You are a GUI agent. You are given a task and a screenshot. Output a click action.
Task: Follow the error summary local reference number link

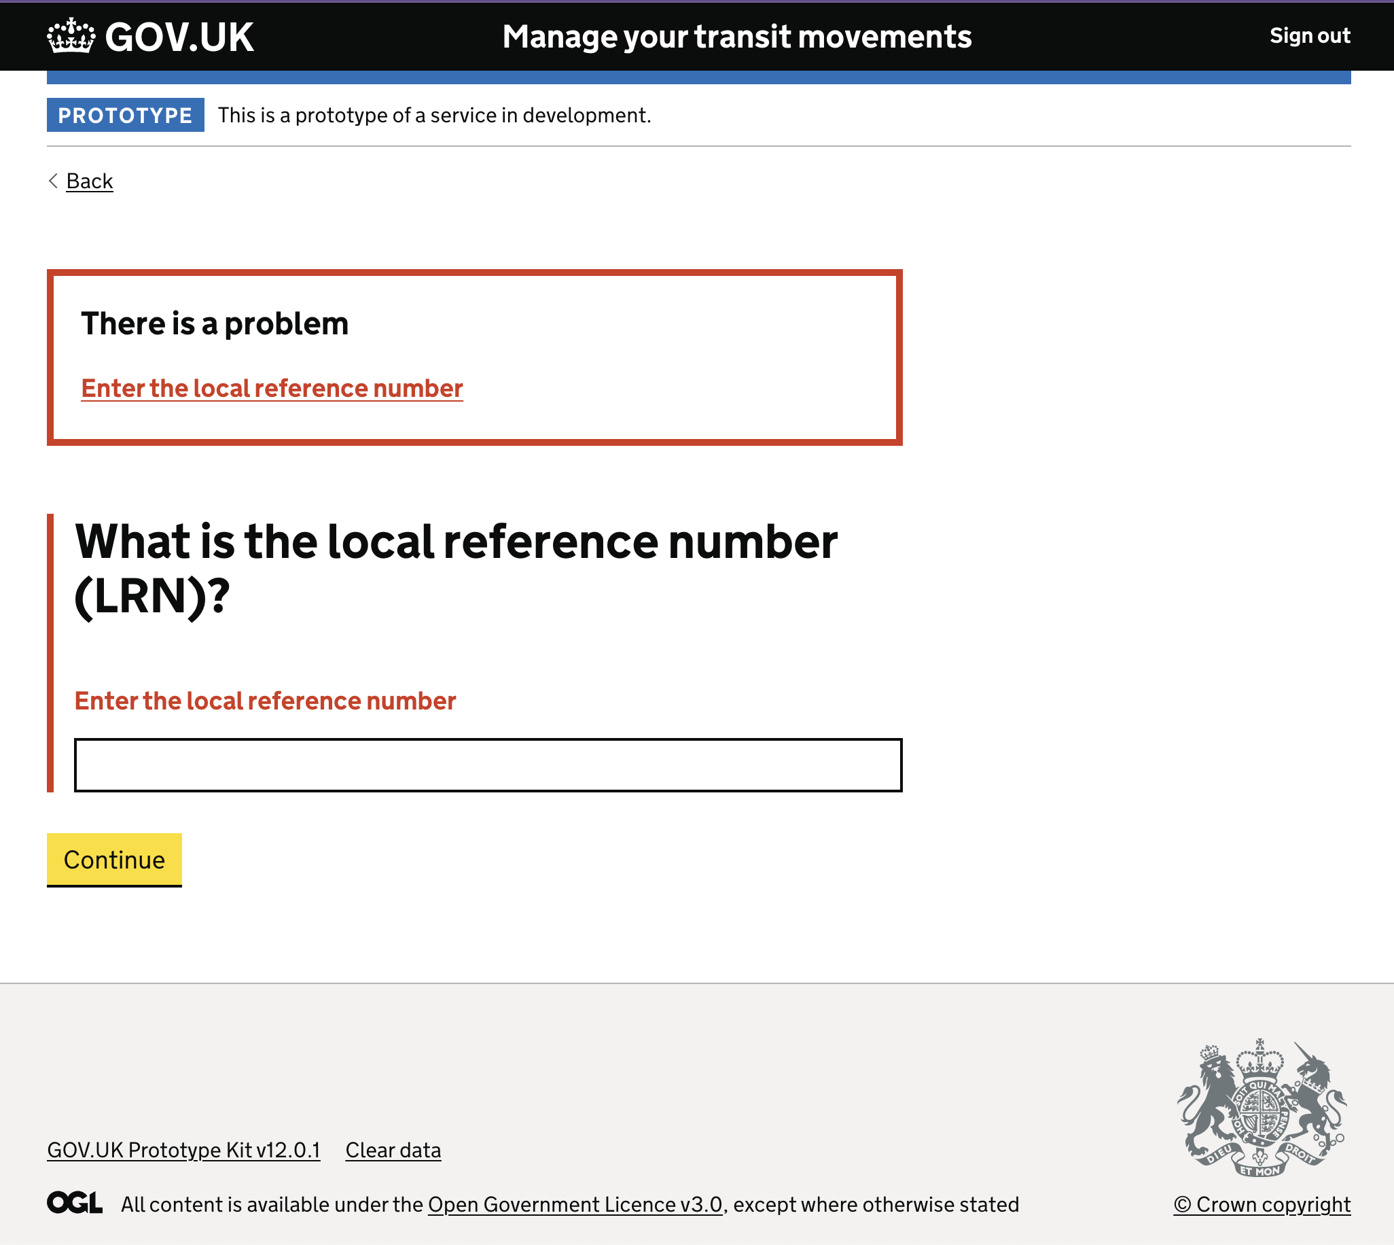point(272,389)
